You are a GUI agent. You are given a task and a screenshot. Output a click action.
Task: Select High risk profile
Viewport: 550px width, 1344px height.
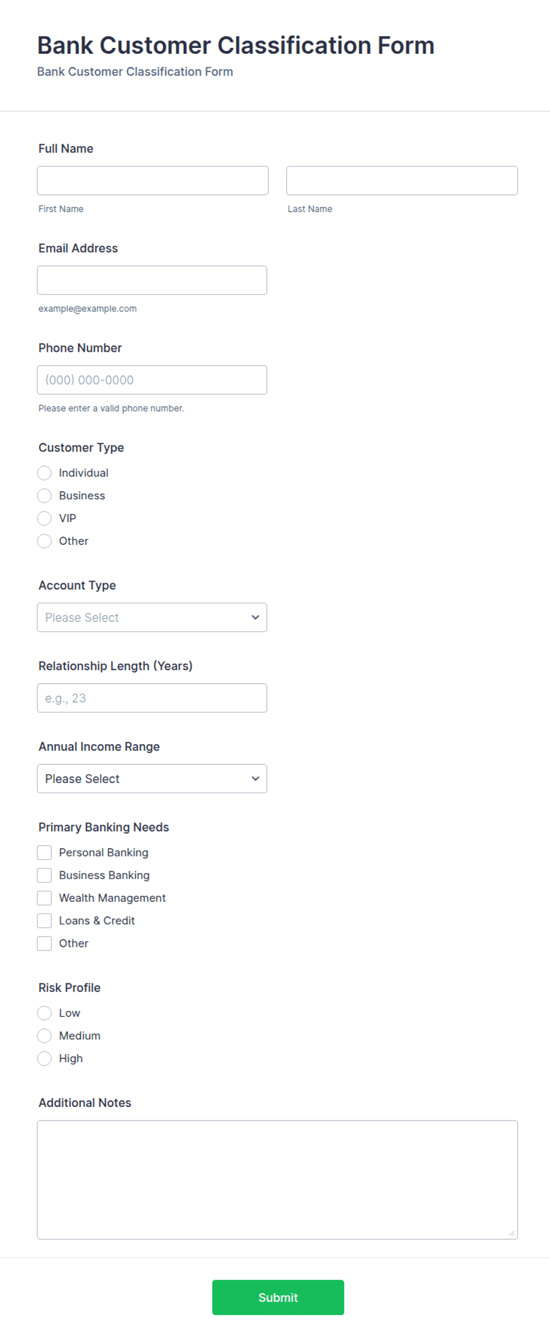pyautogui.click(x=44, y=1059)
